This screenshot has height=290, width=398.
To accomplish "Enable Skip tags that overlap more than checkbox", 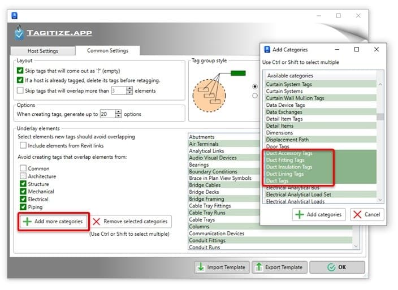I will 20,90.
